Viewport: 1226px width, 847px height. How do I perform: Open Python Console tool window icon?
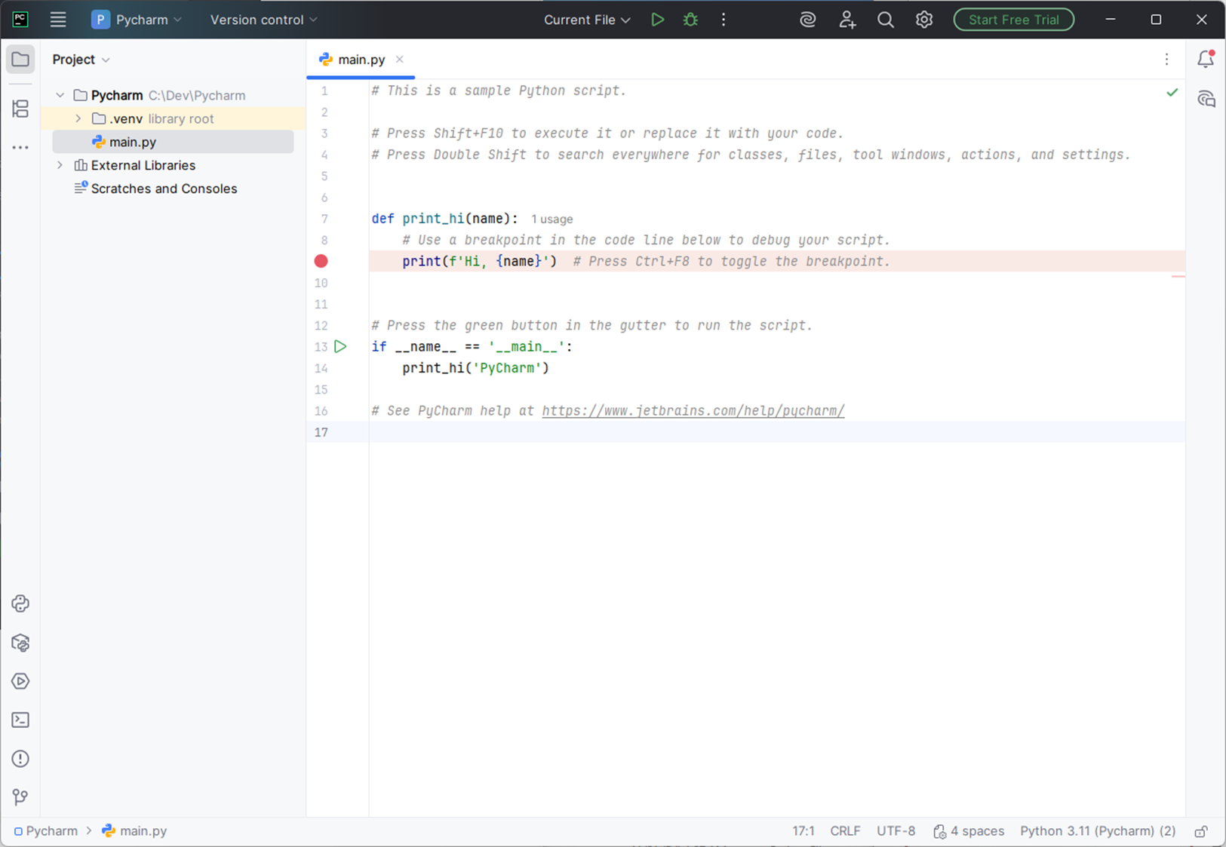pos(20,603)
